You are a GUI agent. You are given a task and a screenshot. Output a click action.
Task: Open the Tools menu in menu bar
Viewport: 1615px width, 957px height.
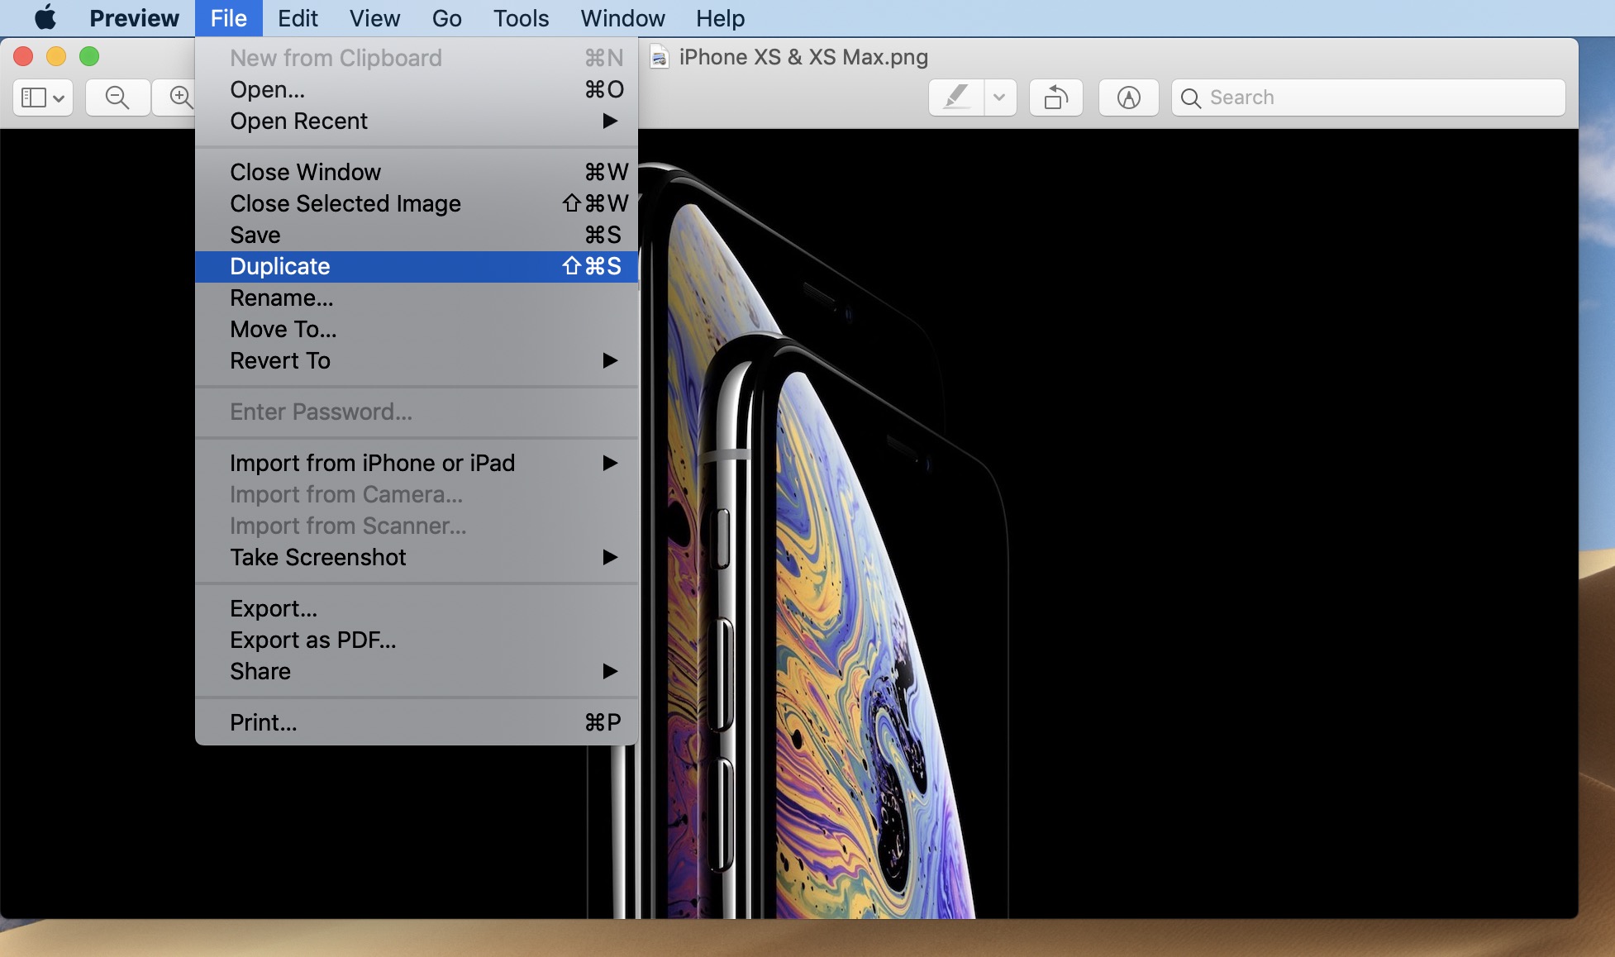[x=519, y=18]
